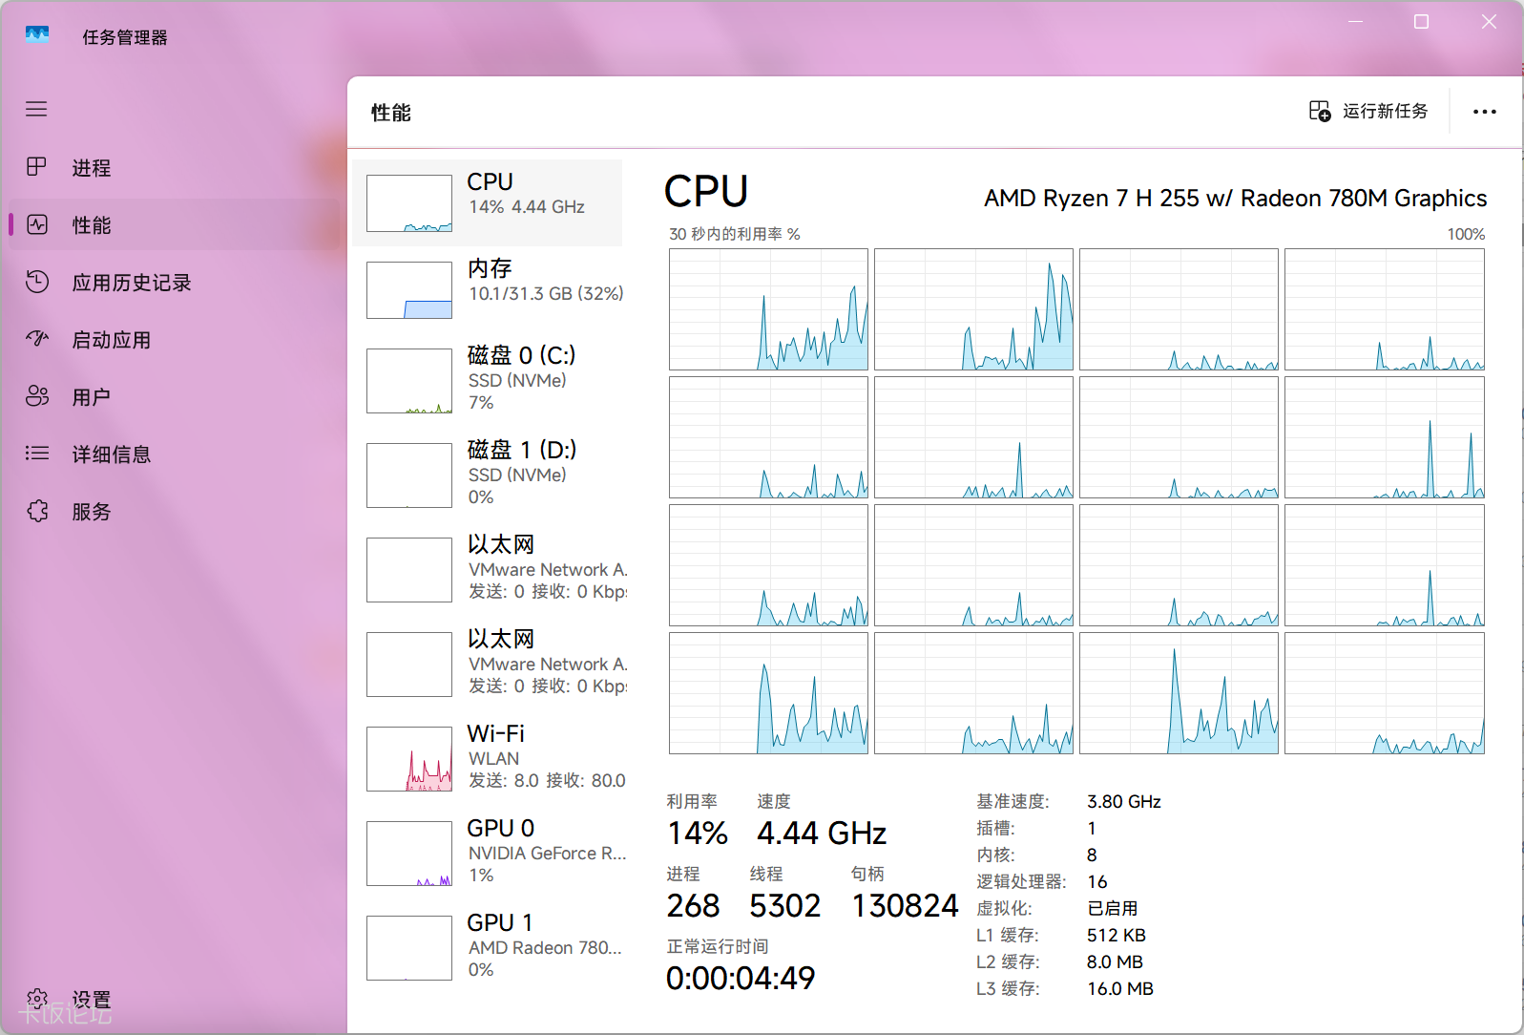The image size is (1524, 1035).
Task: Open 应用历史记录 app history icon
Action: 37,282
